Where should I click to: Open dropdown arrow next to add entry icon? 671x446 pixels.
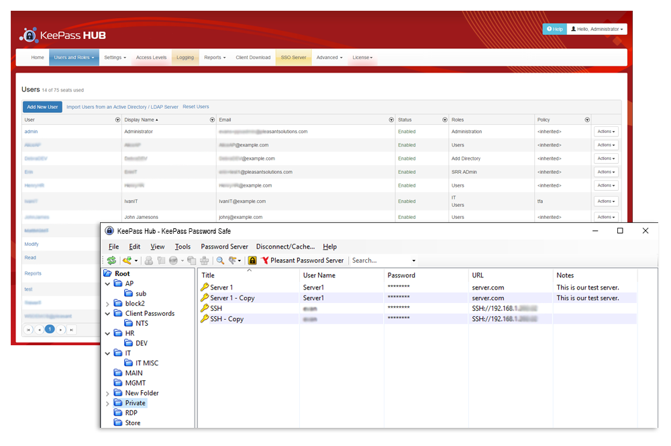point(136,261)
